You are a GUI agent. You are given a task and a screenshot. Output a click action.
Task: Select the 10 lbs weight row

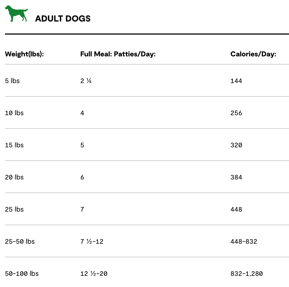[14, 113]
